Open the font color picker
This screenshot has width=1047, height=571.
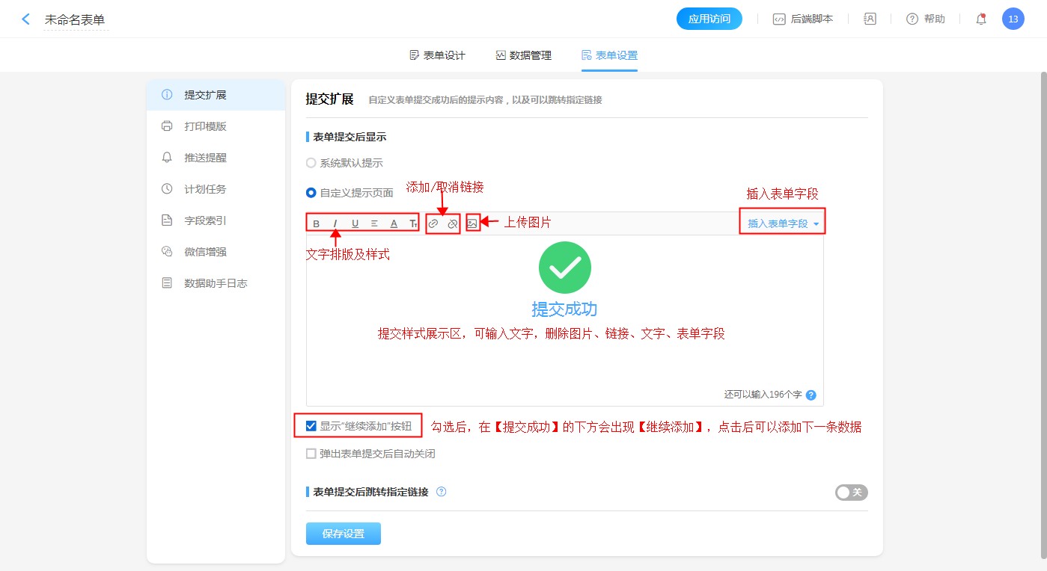pyautogui.click(x=394, y=223)
